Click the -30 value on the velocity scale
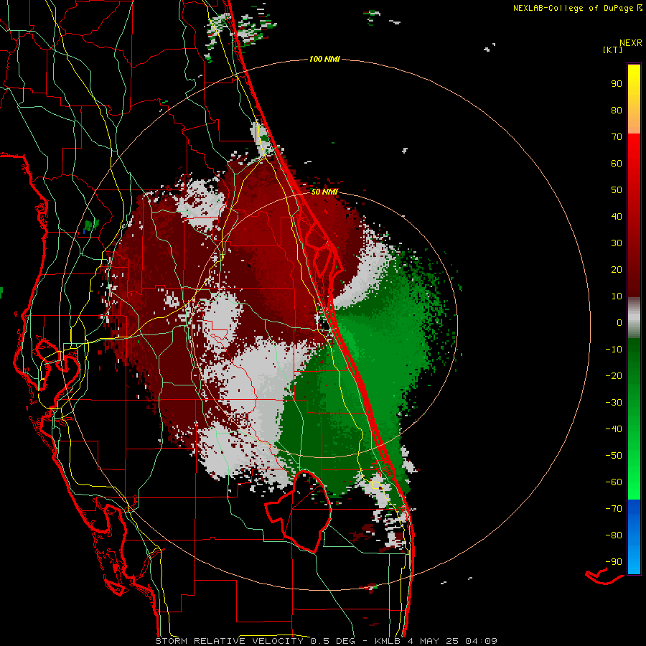 [x=614, y=403]
